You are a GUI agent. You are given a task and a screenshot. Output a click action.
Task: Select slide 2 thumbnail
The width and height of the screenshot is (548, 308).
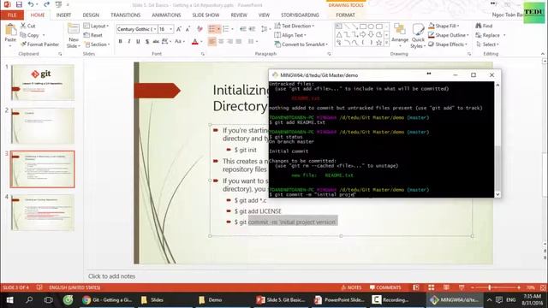point(43,126)
